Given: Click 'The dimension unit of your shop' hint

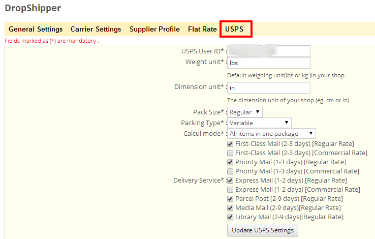Looking at the screenshot, I should (x=288, y=100).
